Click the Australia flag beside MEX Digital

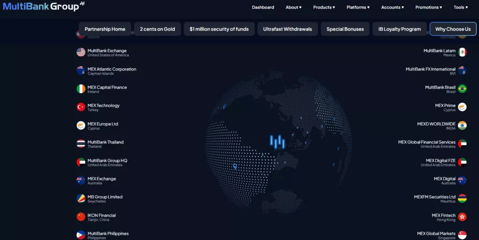462,180
